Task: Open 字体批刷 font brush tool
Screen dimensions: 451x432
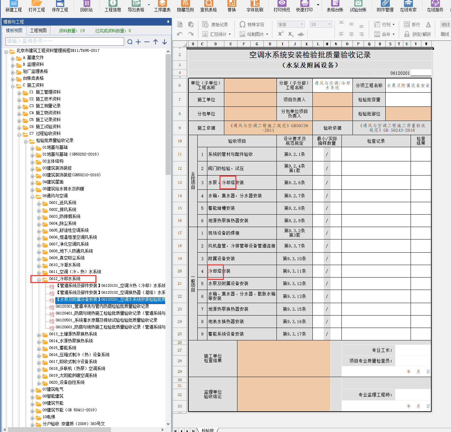Action: pos(255,6)
